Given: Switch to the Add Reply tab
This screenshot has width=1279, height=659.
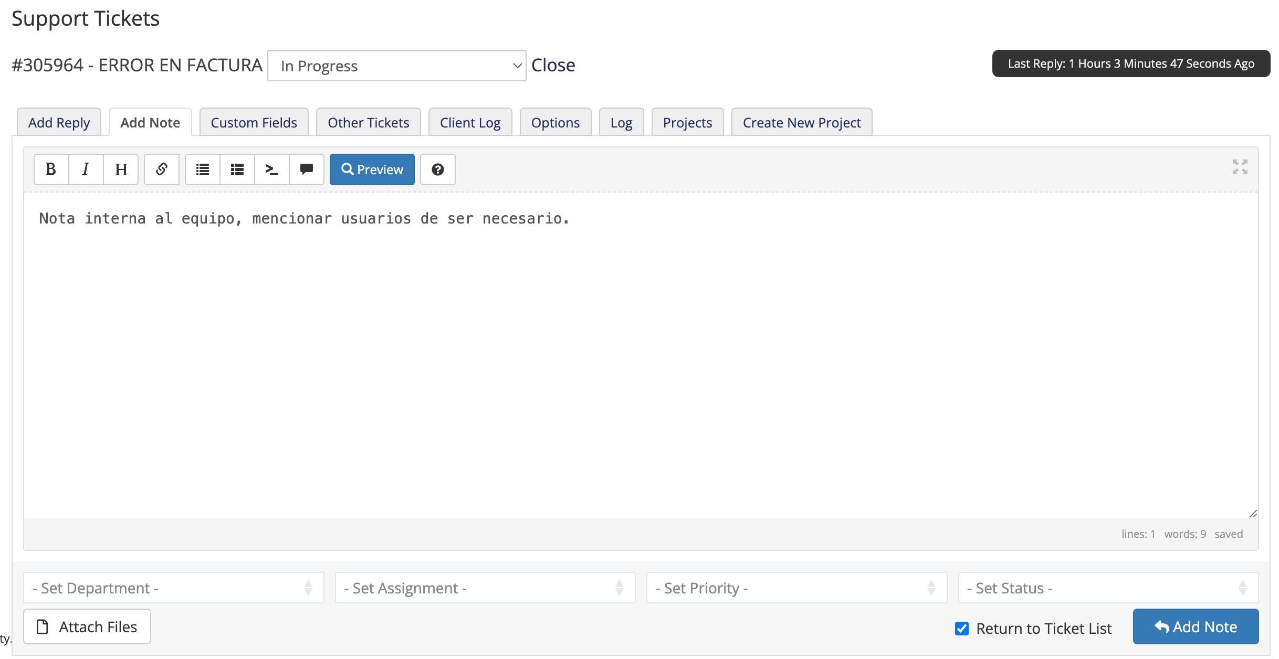Looking at the screenshot, I should tap(59, 122).
